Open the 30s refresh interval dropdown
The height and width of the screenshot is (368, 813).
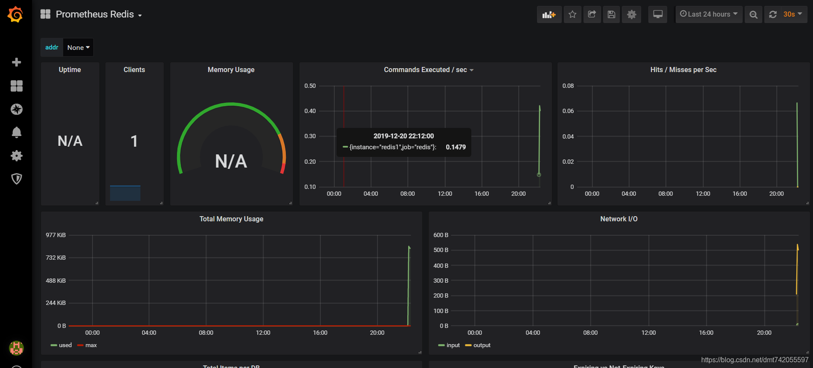(x=793, y=14)
